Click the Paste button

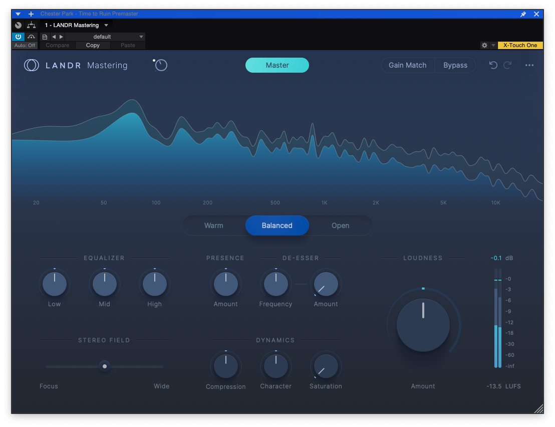pos(128,45)
